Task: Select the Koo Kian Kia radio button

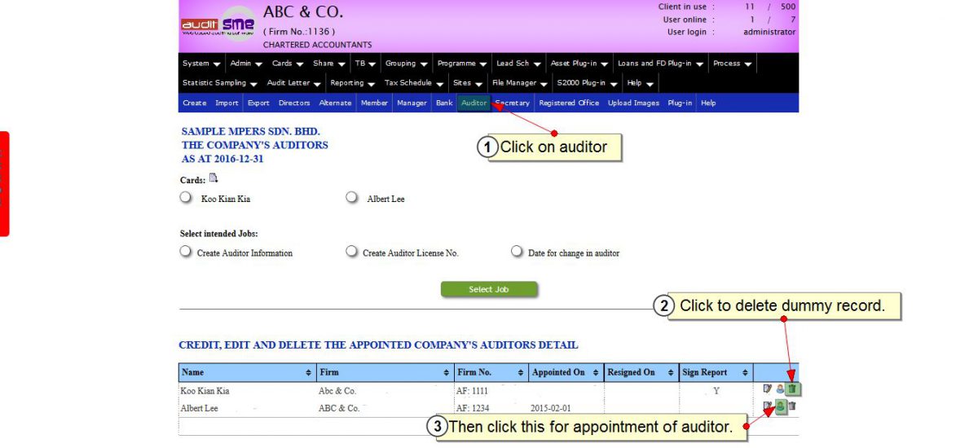Action: pos(186,197)
